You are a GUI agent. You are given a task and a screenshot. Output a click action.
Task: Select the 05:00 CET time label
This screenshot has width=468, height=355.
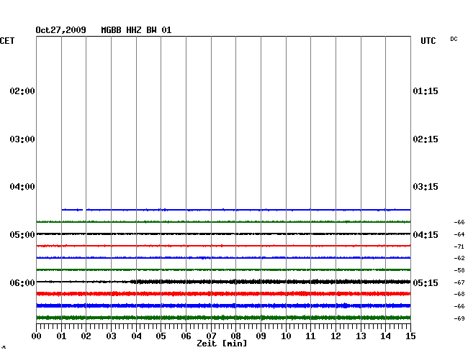[x=22, y=235]
